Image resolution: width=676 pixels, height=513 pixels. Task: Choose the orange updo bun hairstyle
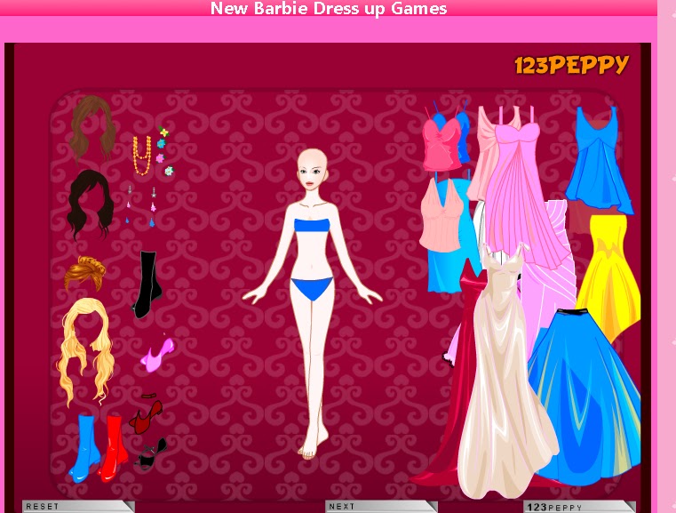pyautogui.click(x=85, y=273)
